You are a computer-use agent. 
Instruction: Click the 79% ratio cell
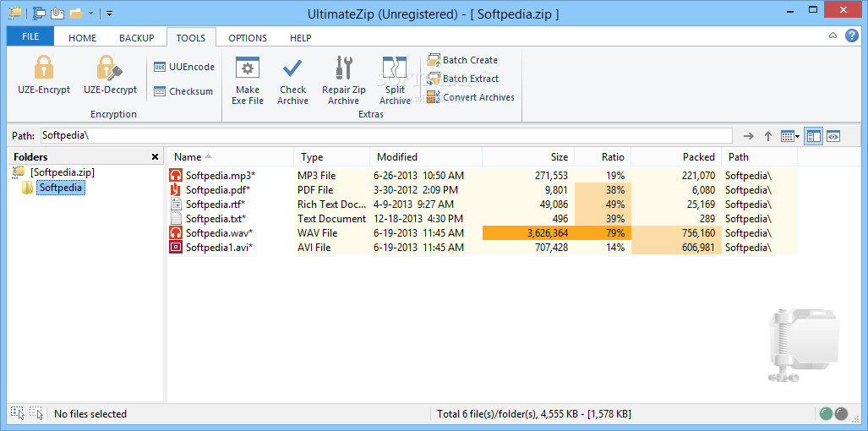pyautogui.click(x=603, y=233)
